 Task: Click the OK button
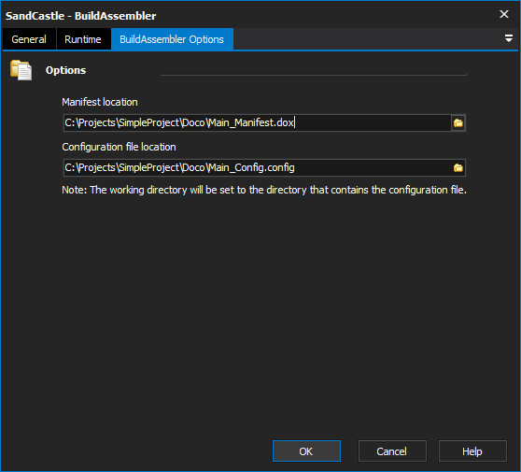click(306, 451)
